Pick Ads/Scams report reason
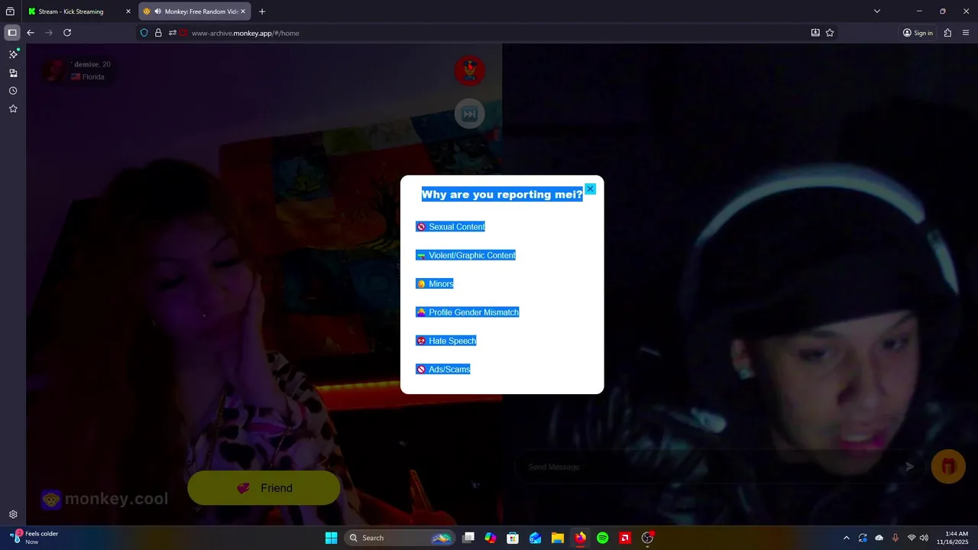This screenshot has width=978, height=550. (x=442, y=369)
